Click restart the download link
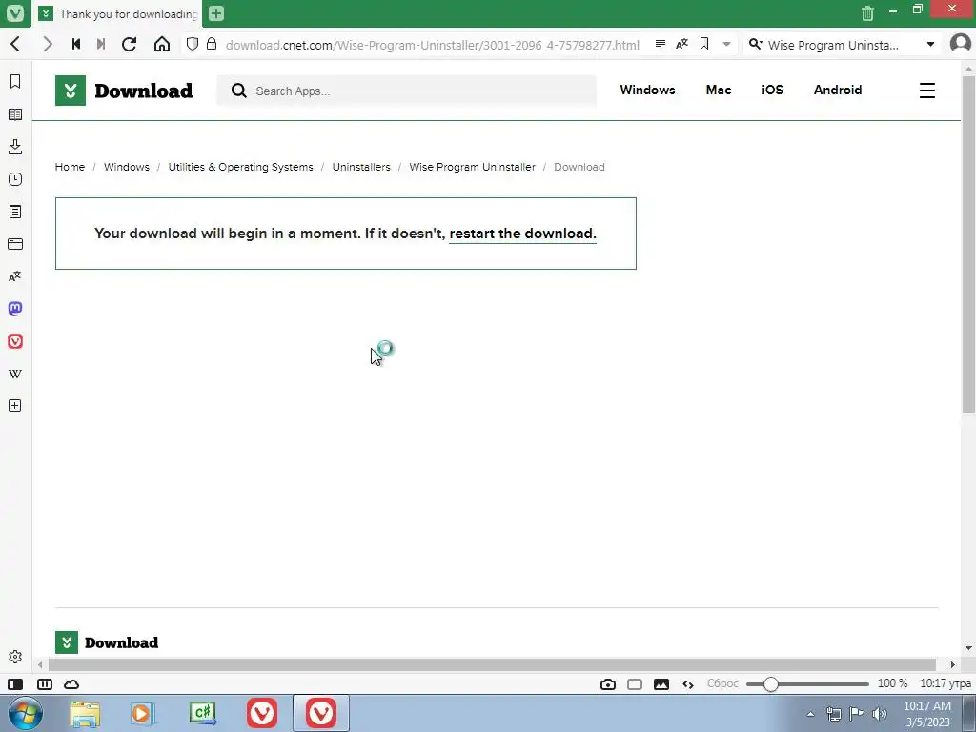The image size is (976, 732). 523,234
